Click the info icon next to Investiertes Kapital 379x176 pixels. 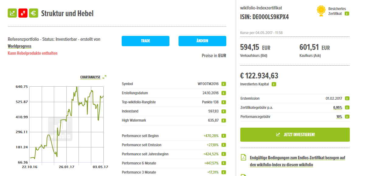[x=273, y=84]
